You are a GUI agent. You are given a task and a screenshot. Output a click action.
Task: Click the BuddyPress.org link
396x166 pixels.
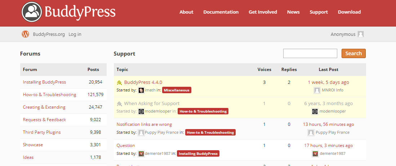(49, 34)
